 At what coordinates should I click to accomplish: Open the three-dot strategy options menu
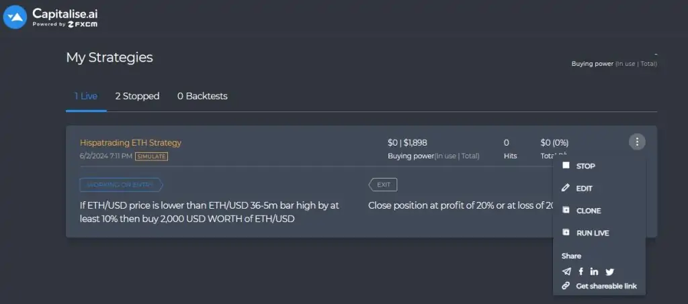point(637,142)
